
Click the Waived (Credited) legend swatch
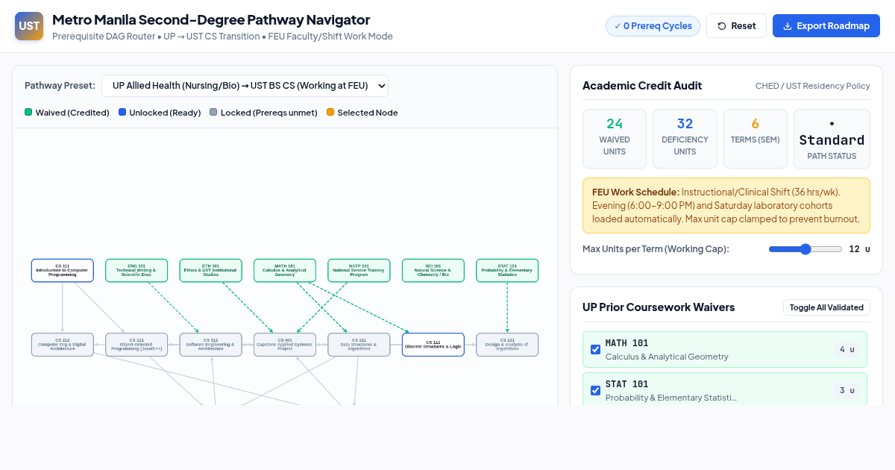click(28, 113)
